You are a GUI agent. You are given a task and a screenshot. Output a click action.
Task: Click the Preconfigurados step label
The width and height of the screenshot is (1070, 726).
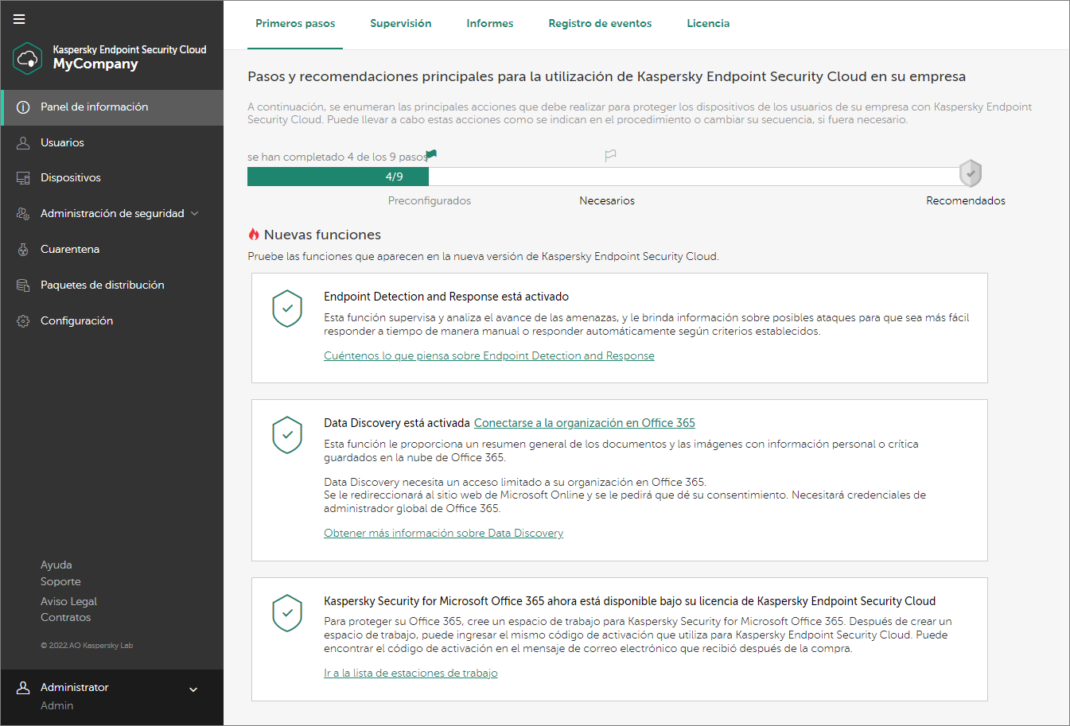(430, 201)
